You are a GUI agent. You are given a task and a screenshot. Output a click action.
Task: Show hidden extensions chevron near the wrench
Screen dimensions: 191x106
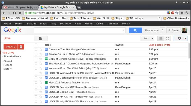point(182,13)
